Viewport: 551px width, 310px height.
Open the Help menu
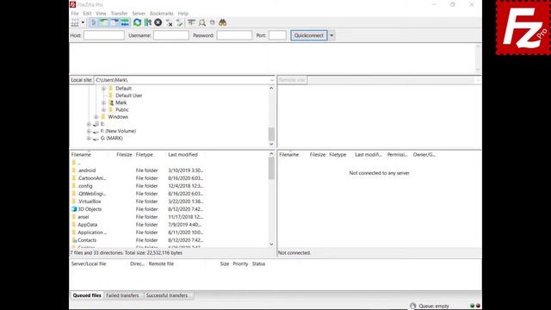click(x=183, y=14)
